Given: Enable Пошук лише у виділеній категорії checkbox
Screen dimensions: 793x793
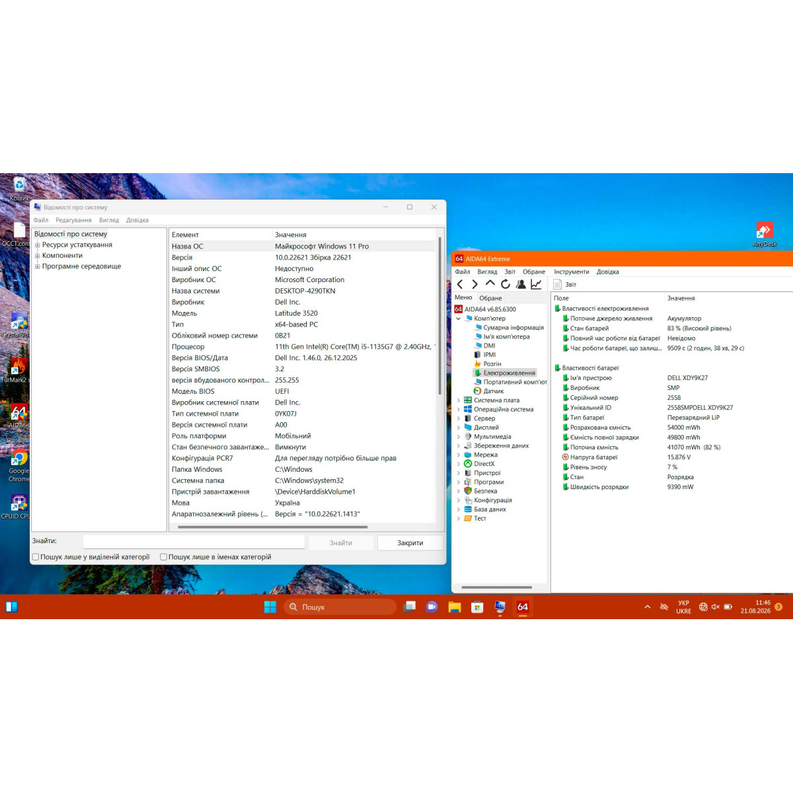Looking at the screenshot, I should (x=36, y=557).
